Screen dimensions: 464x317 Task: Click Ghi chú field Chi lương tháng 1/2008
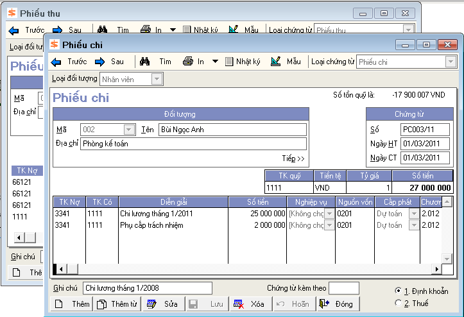pyautogui.click(x=148, y=288)
